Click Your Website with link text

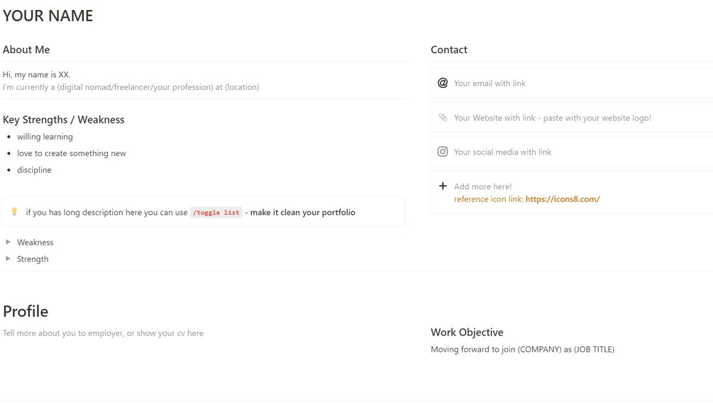[x=552, y=118]
